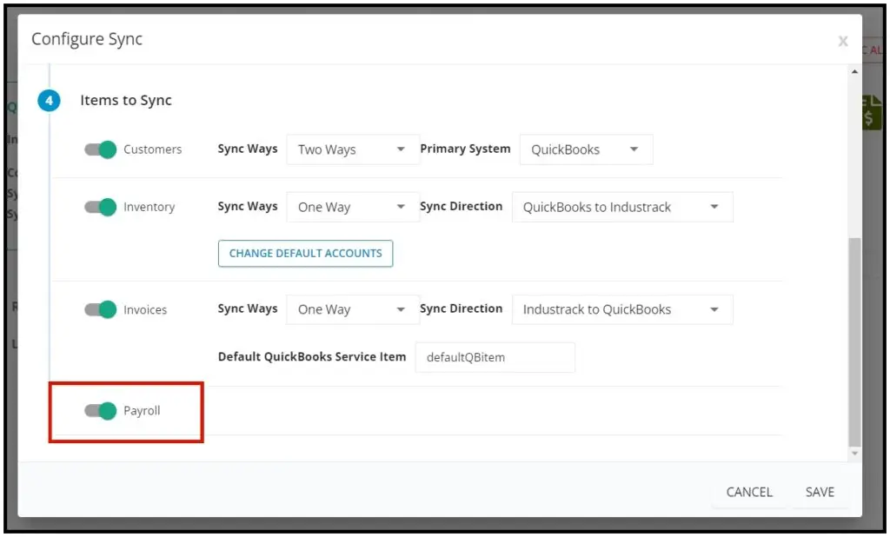Toggle the Customers sync switch
890x537 pixels.
click(x=101, y=149)
